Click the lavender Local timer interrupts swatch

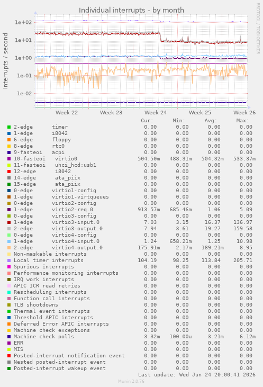coord(9,260)
